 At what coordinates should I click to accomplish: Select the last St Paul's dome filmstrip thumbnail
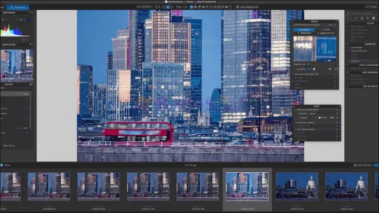pyautogui.click(x=346, y=186)
